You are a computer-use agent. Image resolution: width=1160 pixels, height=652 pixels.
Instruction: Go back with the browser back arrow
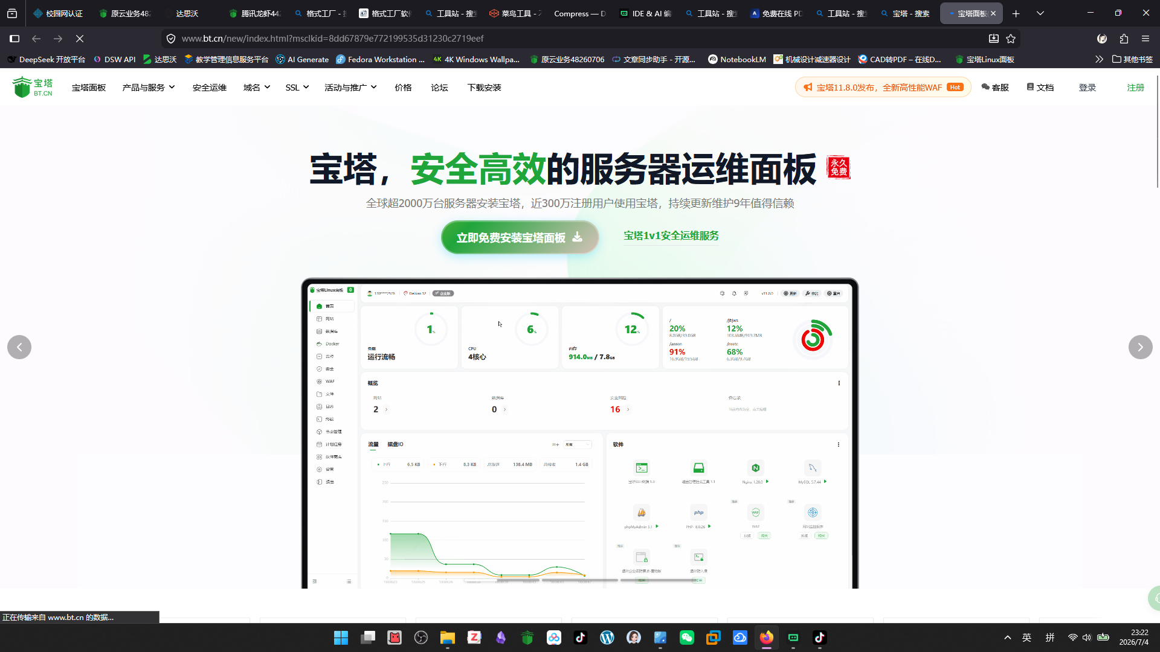click(36, 39)
